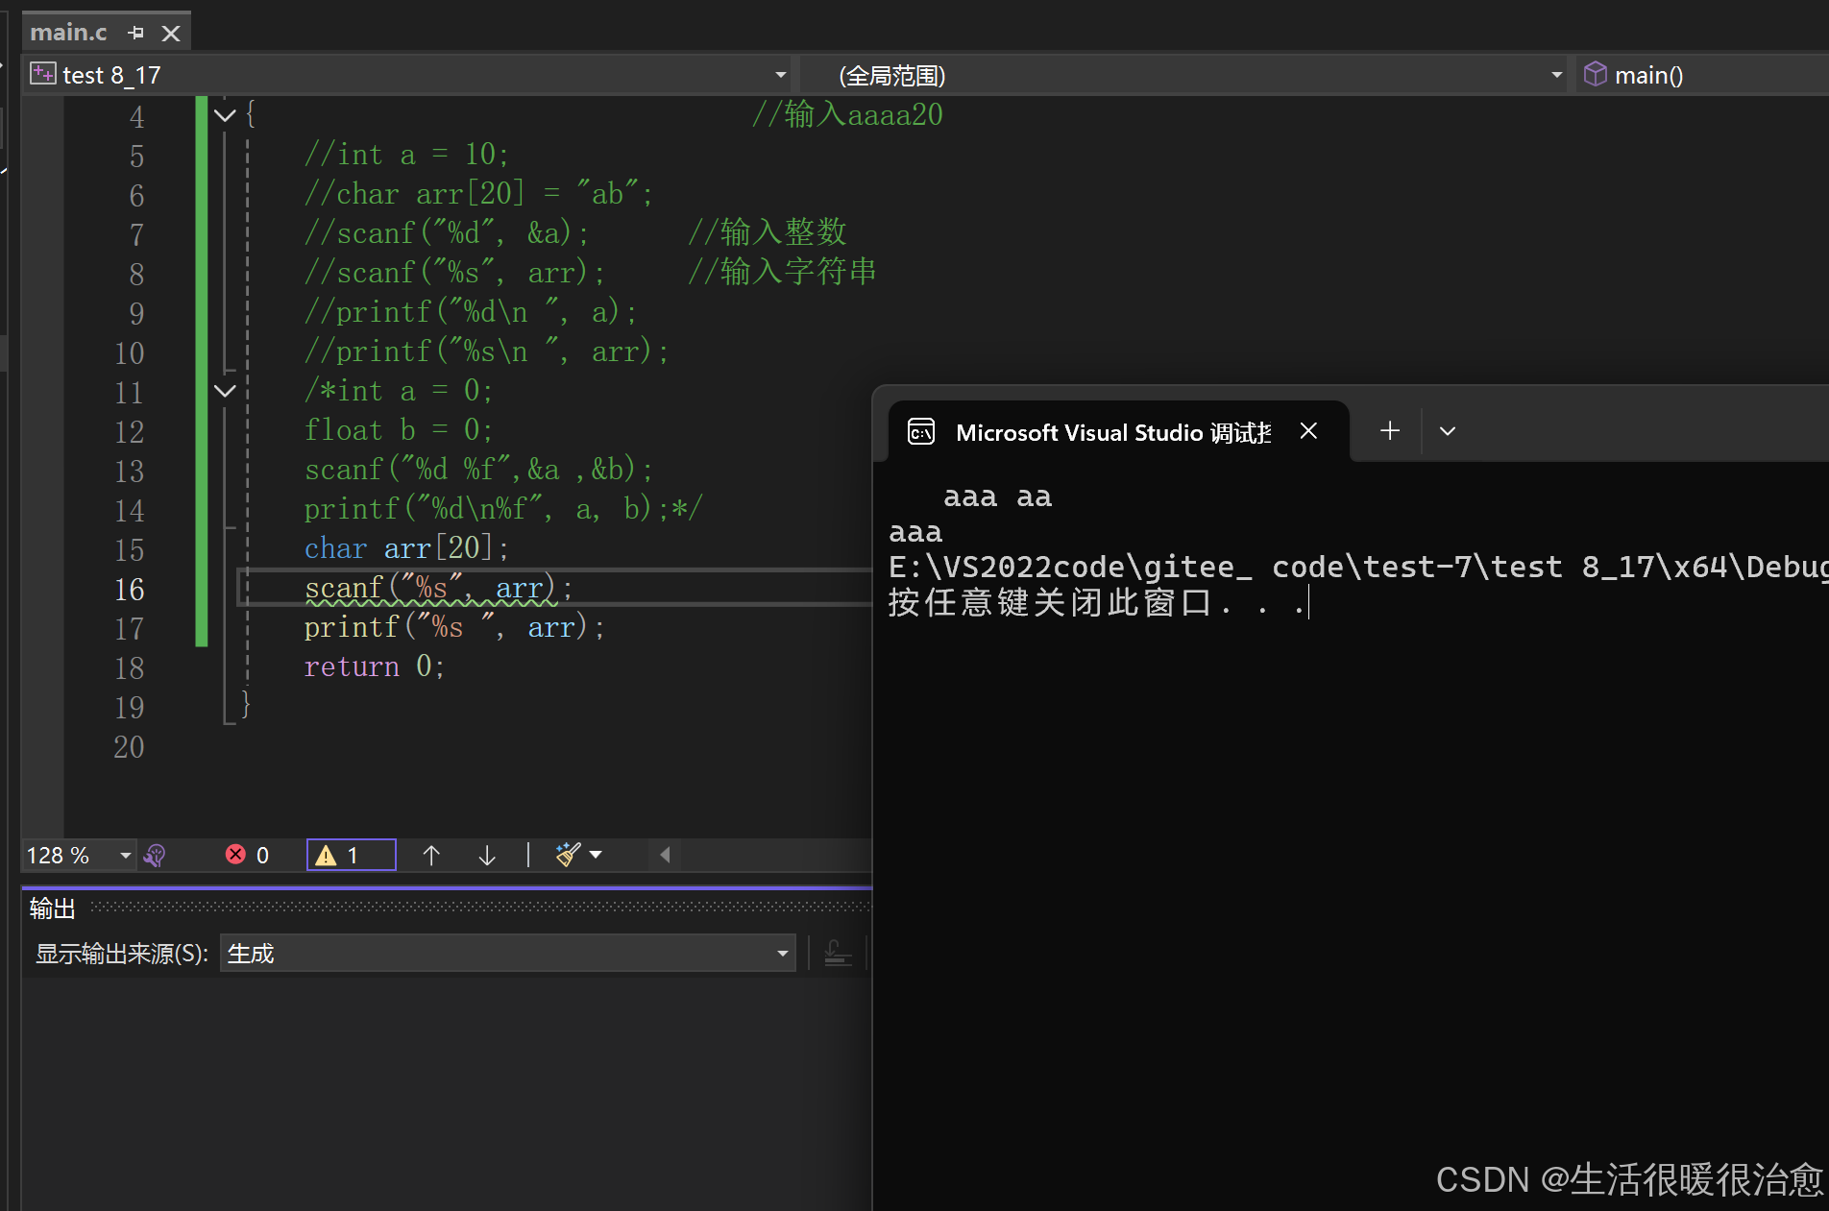This screenshot has height=1211, width=1829.
Task: Open a new terminal tab
Action: (1390, 431)
